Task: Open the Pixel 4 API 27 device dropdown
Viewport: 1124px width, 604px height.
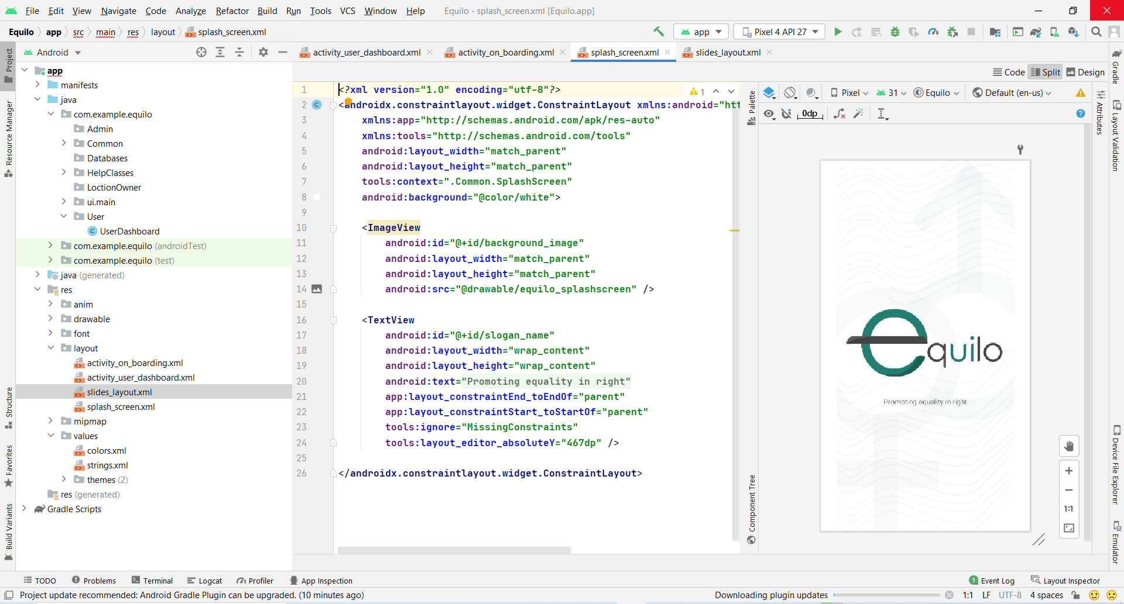Action: 779,32
